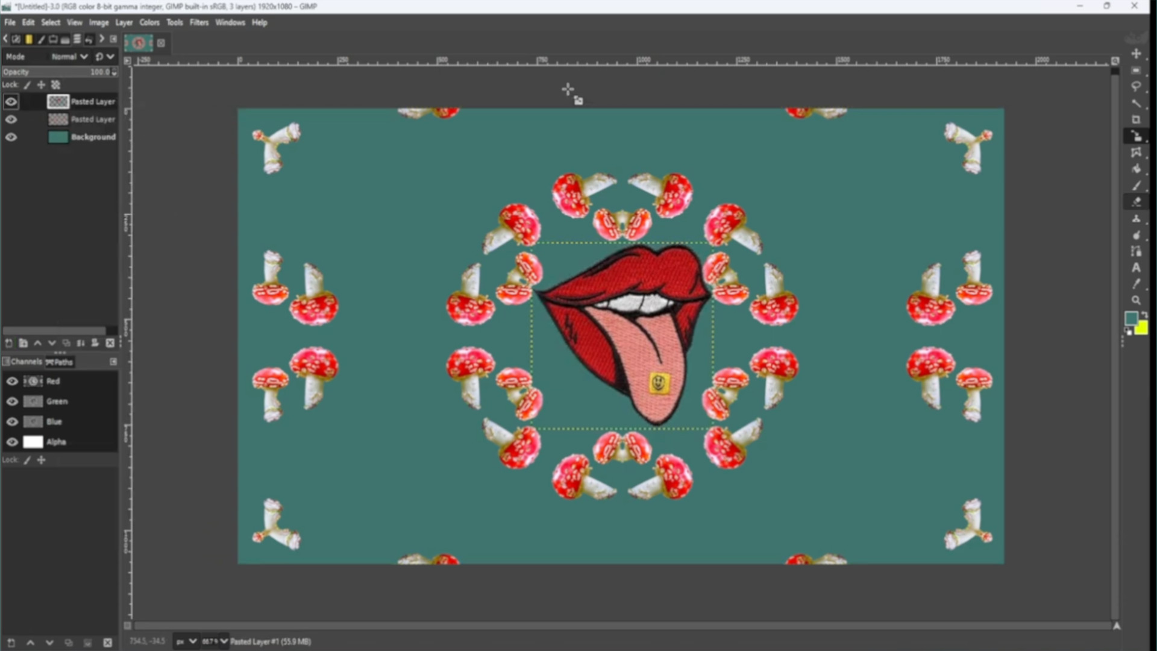The height and width of the screenshot is (651, 1157).
Task: Duplicate the selected layer
Action: (x=66, y=343)
